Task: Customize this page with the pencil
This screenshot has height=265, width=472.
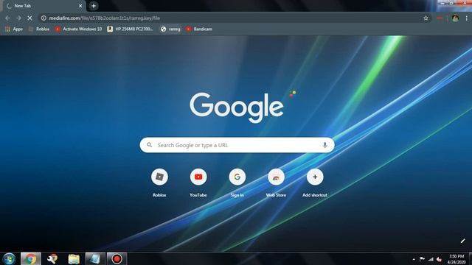Action: 463,241
